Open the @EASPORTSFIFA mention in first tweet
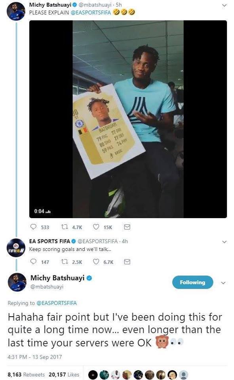The width and height of the screenshot is (234, 380). [x=91, y=12]
